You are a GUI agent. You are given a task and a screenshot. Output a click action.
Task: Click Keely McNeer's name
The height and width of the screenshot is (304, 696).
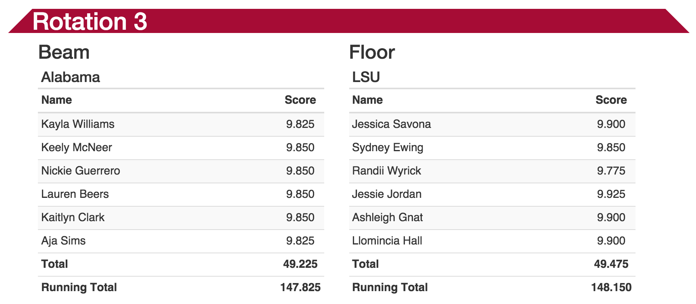[x=77, y=147]
